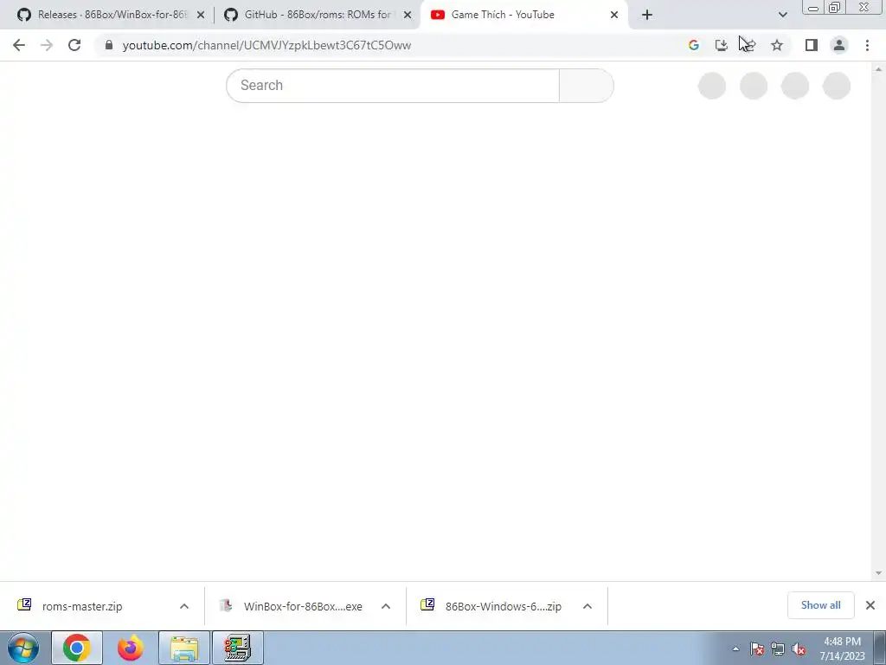Click the page scrollbar down arrow
The height and width of the screenshot is (665, 886).
click(878, 573)
